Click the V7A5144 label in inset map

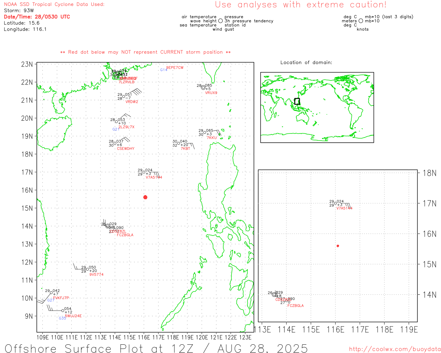coord(345,208)
